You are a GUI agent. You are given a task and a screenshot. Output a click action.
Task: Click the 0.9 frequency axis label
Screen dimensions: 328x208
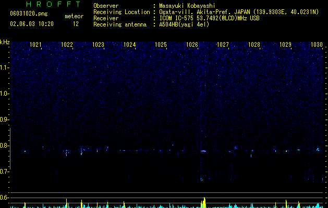coord(4,120)
